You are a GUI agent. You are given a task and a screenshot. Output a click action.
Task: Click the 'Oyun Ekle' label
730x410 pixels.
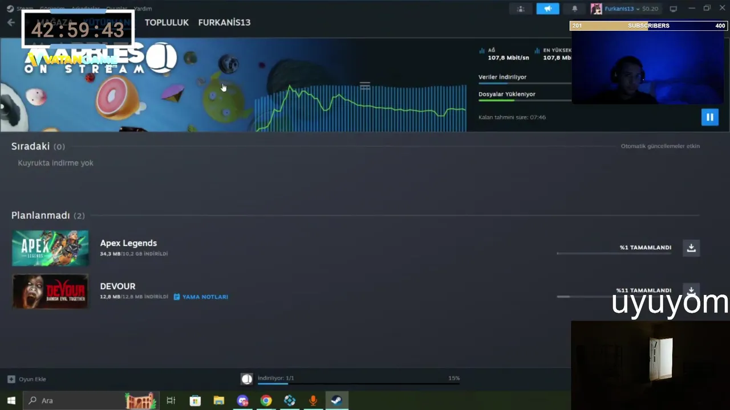pyautogui.click(x=33, y=379)
